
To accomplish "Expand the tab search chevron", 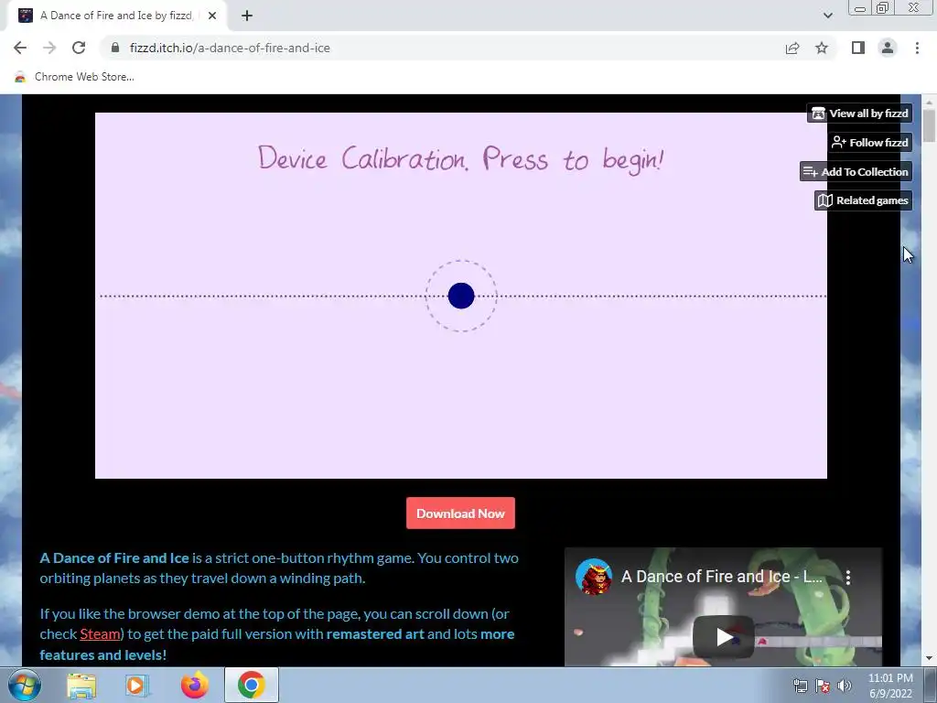I will pos(827,16).
